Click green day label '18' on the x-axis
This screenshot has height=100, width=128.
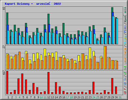point(71,97)
